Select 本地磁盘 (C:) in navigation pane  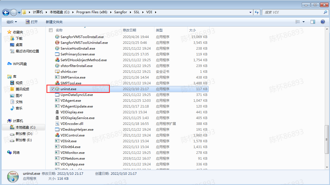pos(24,127)
